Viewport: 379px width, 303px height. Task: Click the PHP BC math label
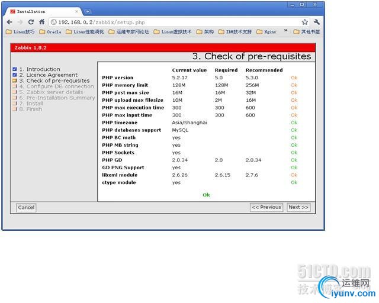118,137
